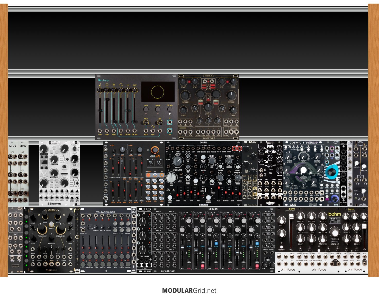The width and height of the screenshot is (379, 296).
Task: Click the VOLTAGE BLOCK title
Action: pos(106,212)
